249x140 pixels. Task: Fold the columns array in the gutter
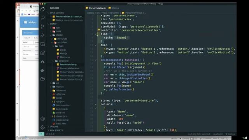[96, 104]
